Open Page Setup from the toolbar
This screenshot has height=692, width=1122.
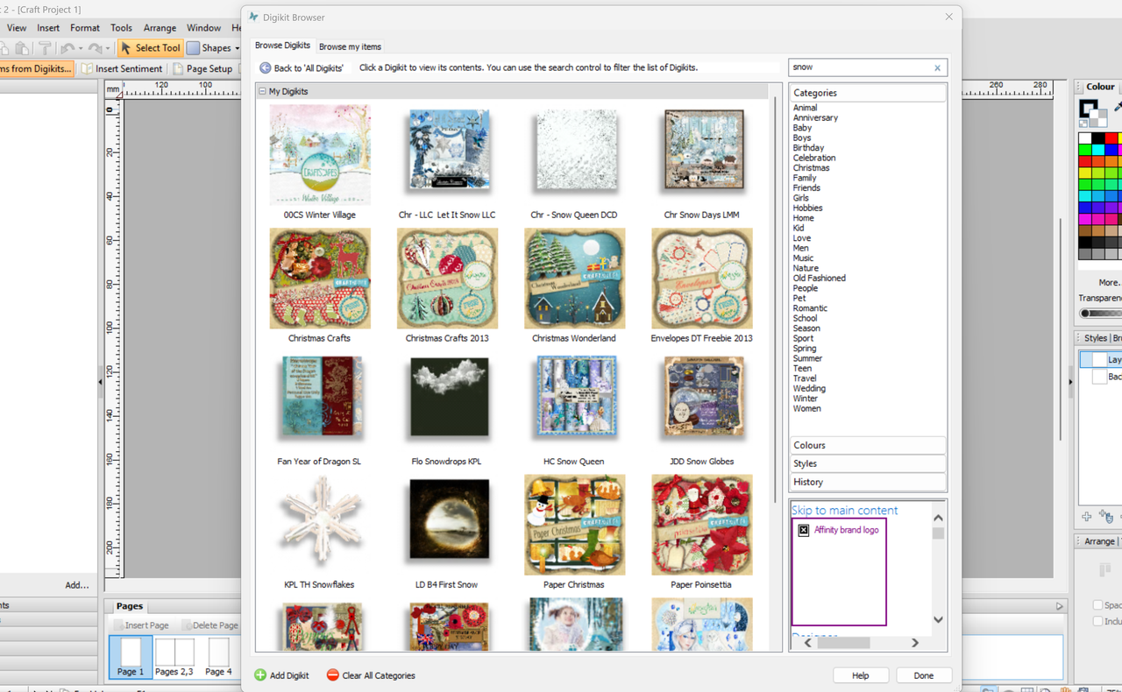(202, 68)
